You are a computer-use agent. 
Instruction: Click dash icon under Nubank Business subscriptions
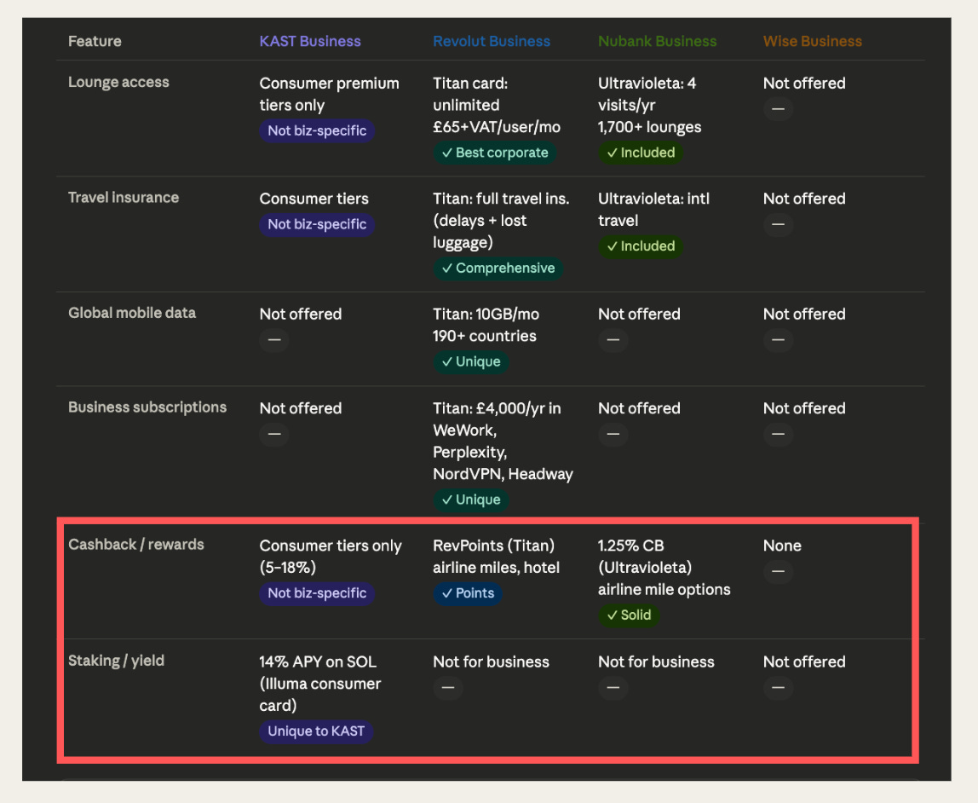(613, 434)
